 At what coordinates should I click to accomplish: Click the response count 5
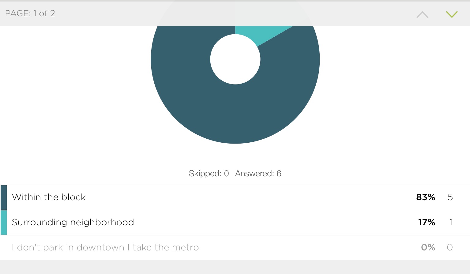450,197
